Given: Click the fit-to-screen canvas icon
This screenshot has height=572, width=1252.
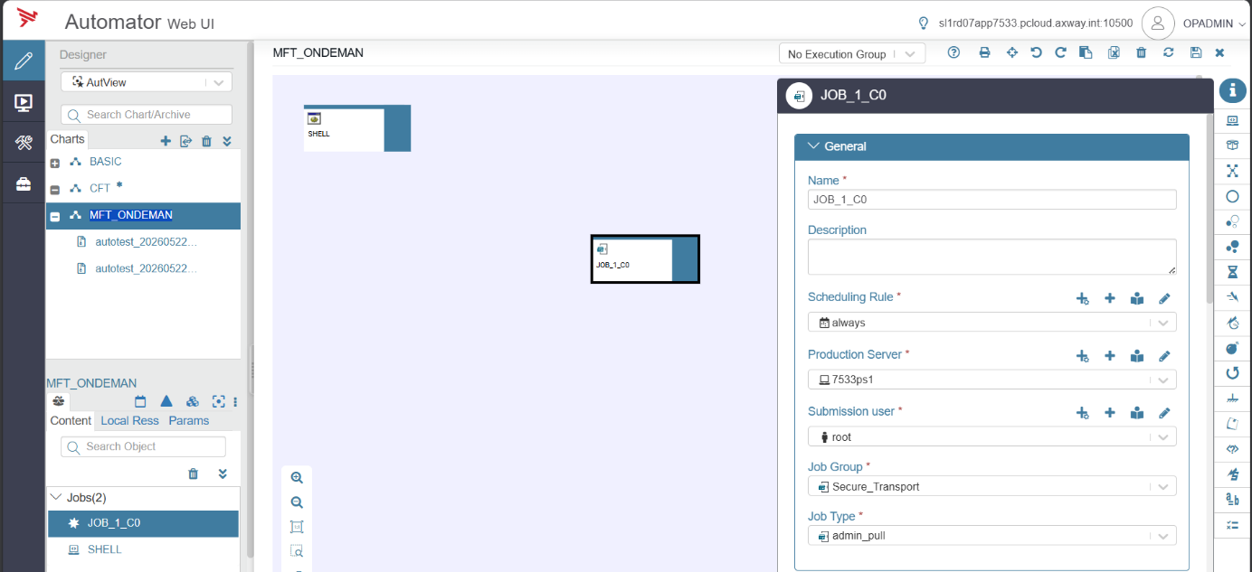Looking at the screenshot, I should click(x=297, y=527).
